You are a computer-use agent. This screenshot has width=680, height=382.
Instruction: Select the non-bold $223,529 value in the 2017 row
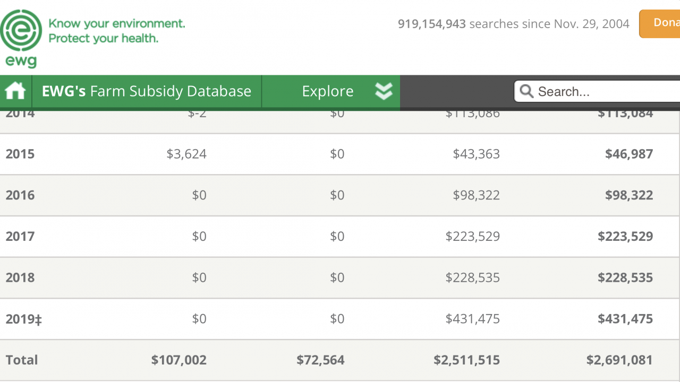pos(473,236)
